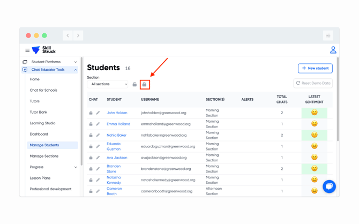This screenshot has height=224, width=359.
Task: Open the hamburger menu icon
Action: [27, 50]
